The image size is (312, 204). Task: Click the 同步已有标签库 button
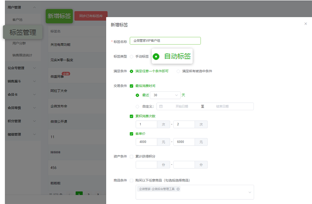pyautogui.click(x=91, y=16)
